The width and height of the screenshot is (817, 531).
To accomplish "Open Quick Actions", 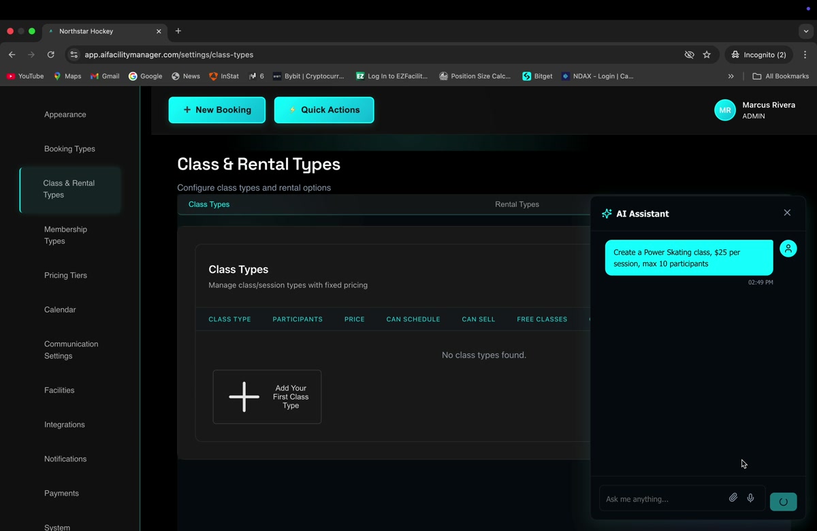I will point(324,110).
